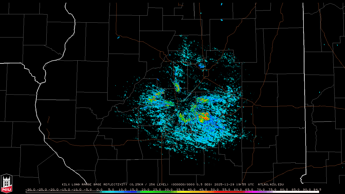Click the NIU castle logo

[x=6, y=183]
